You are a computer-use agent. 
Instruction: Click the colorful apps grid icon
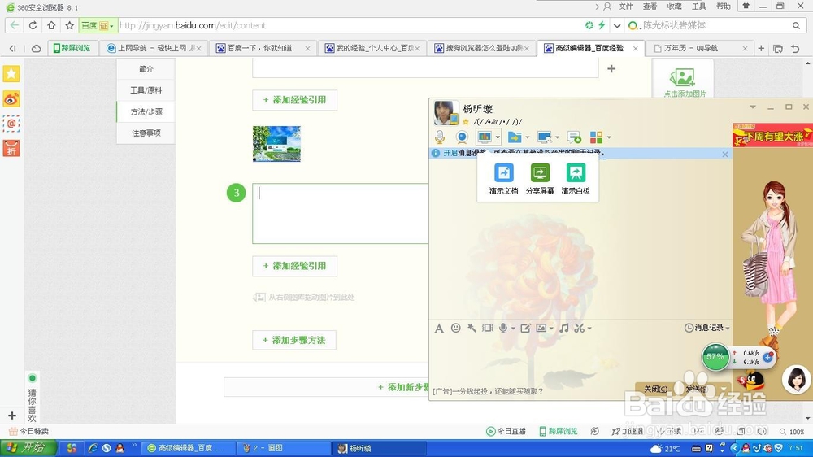[596, 137]
